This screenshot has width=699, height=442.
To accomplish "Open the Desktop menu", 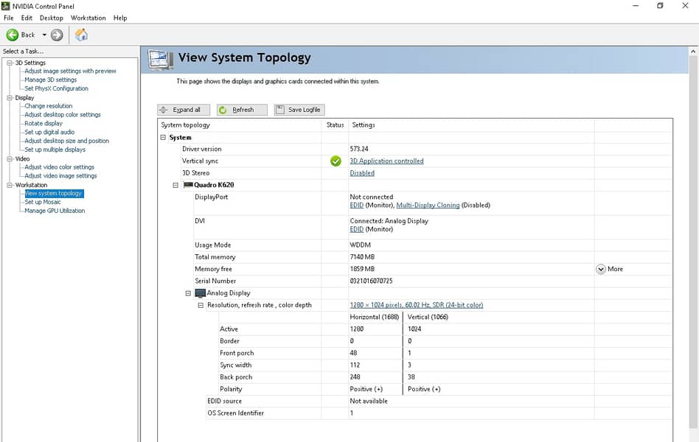I will (x=52, y=18).
